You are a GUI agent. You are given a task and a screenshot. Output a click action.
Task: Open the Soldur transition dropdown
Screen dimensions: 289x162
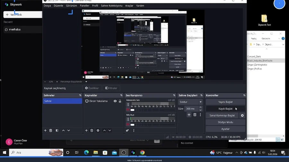tap(190, 102)
